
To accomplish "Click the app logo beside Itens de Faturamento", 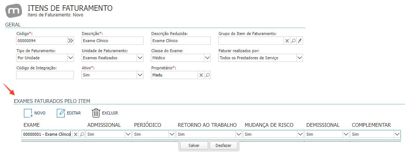I will 14,11.
